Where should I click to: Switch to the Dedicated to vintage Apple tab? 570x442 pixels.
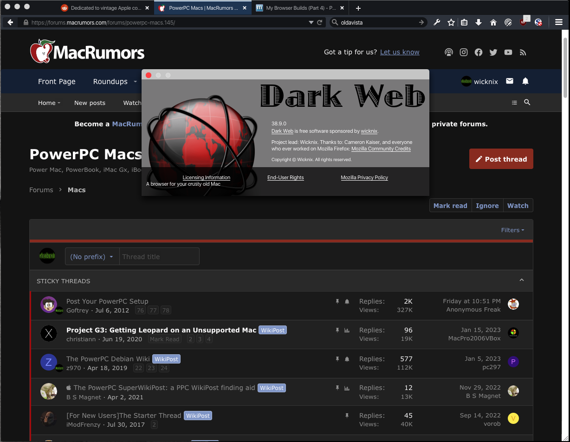click(x=106, y=8)
